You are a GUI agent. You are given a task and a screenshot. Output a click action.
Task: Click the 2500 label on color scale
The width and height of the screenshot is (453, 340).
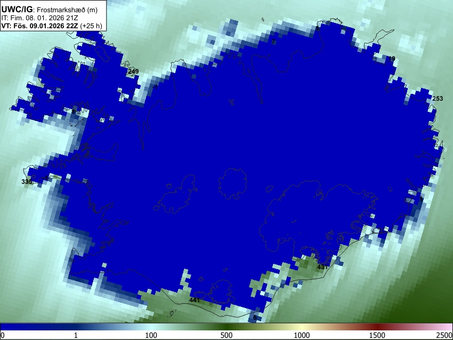coord(444,335)
